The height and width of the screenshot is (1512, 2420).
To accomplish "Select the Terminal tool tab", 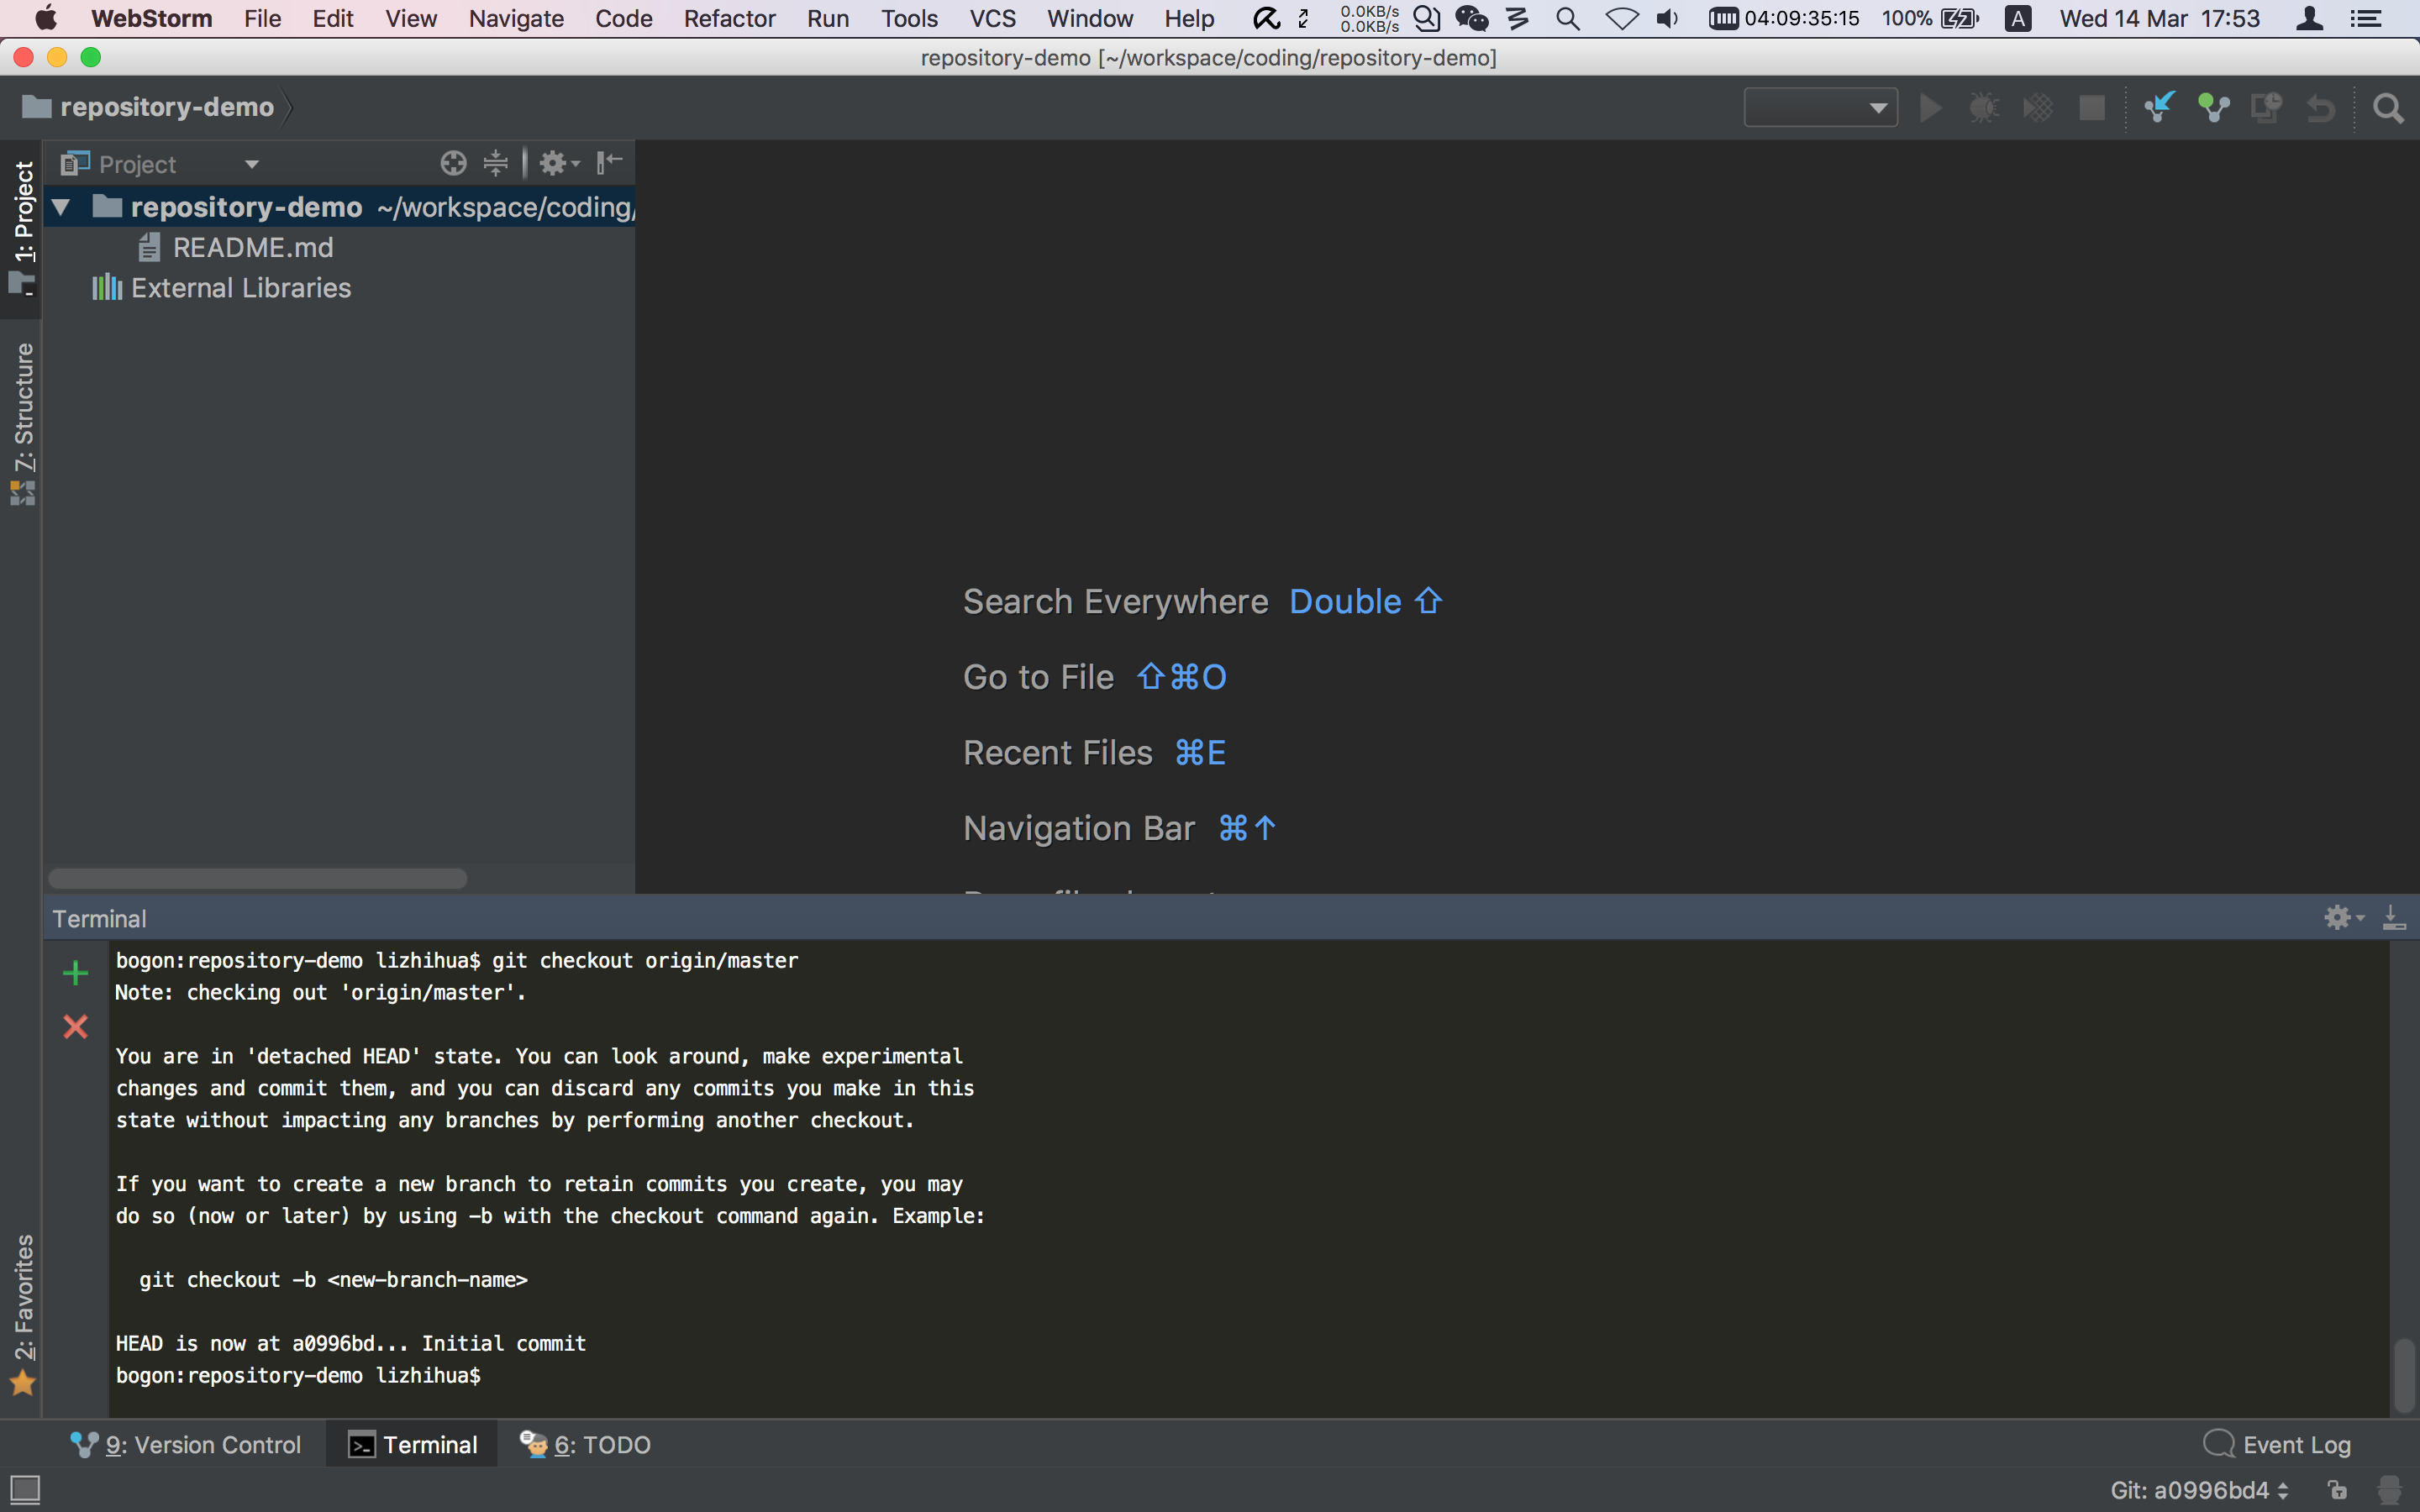I will 412,1444.
